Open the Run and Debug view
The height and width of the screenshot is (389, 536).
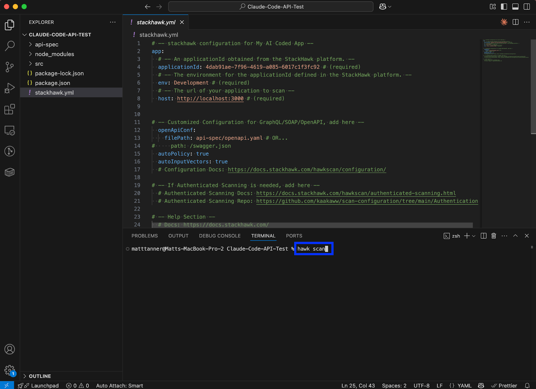[10, 88]
